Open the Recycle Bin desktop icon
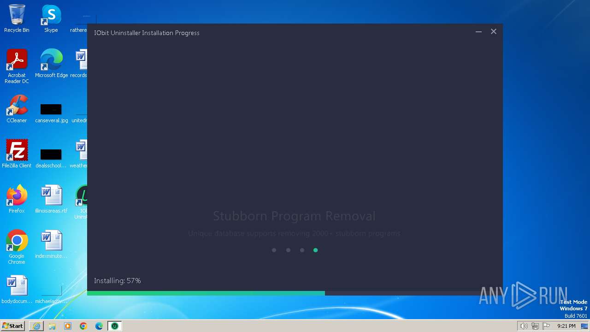The image size is (590, 332). point(17,18)
